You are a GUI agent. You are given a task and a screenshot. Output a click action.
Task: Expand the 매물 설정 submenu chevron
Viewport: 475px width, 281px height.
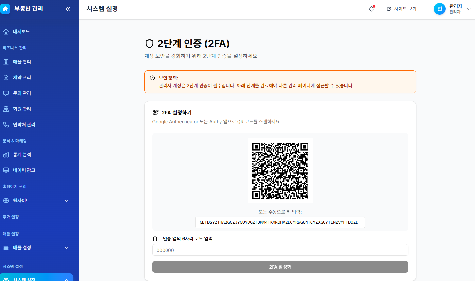pyautogui.click(x=67, y=248)
